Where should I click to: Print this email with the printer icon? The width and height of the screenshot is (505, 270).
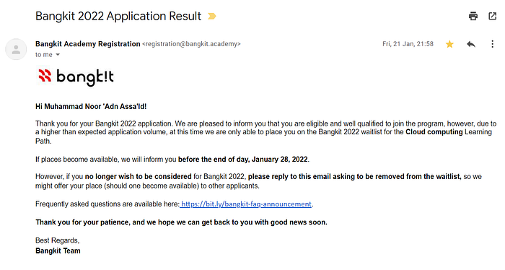[x=473, y=16]
